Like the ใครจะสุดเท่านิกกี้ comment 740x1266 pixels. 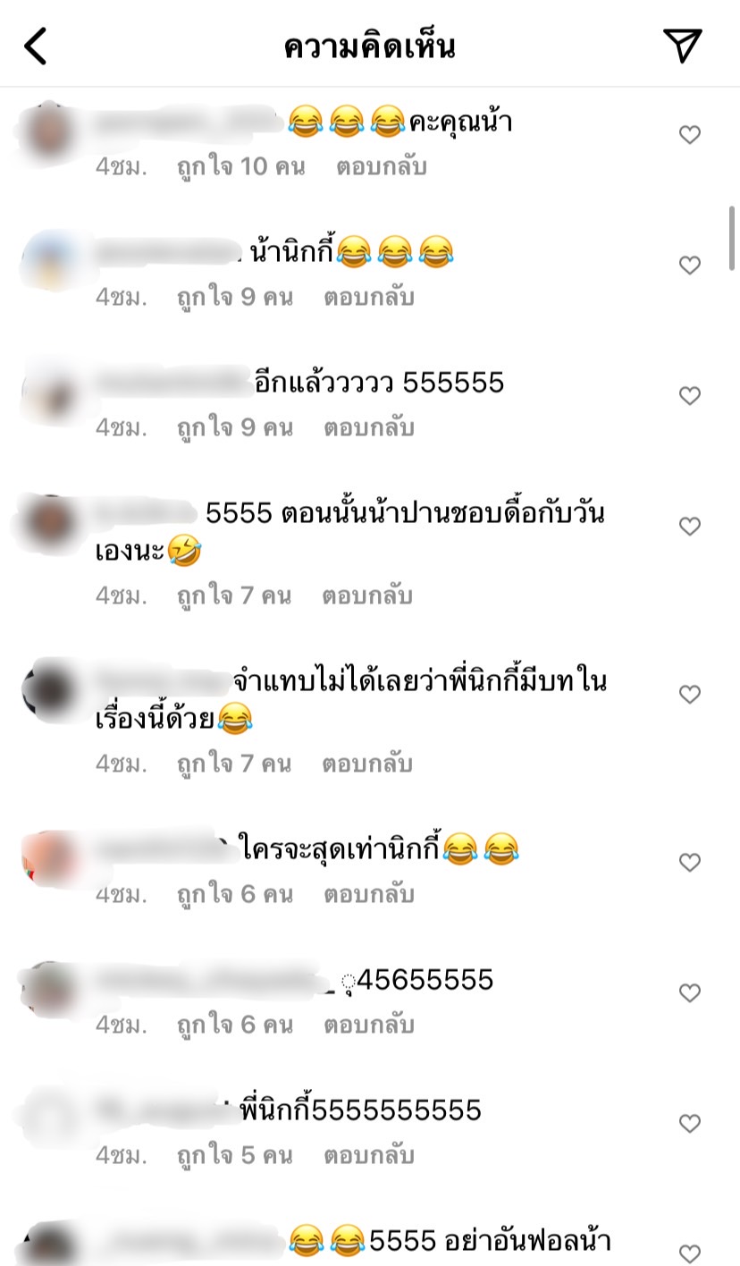(689, 863)
